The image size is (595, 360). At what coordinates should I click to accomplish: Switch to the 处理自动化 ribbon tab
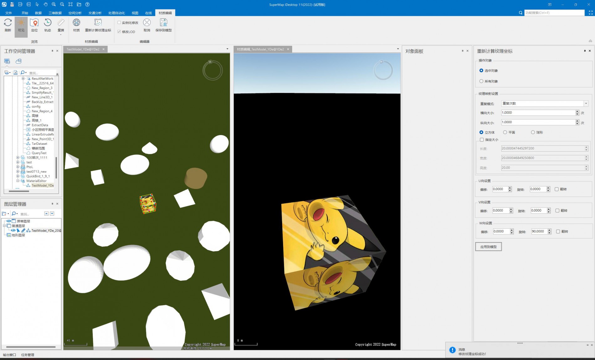coord(116,13)
